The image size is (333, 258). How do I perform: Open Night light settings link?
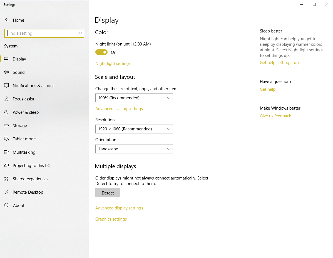113,64
